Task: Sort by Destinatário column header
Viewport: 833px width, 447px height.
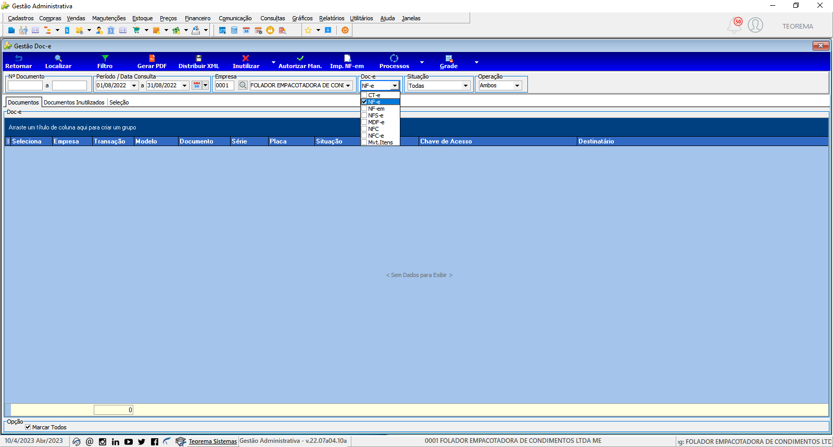Action: pyautogui.click(x=702, y=141)
